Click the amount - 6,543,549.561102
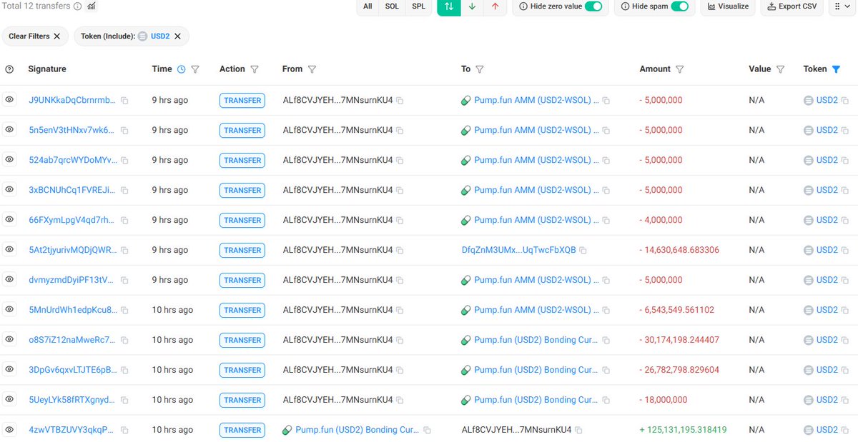The image size is (858, 442). point(677,310)
